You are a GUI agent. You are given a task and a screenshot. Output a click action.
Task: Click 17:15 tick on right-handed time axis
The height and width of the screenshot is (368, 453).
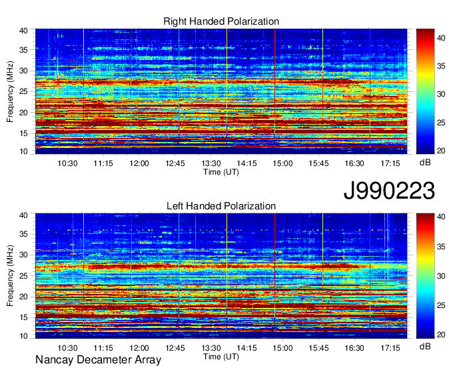click(x=390, y=163)
